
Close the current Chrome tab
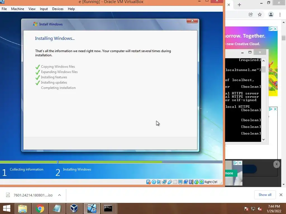(x=229, y=5)
